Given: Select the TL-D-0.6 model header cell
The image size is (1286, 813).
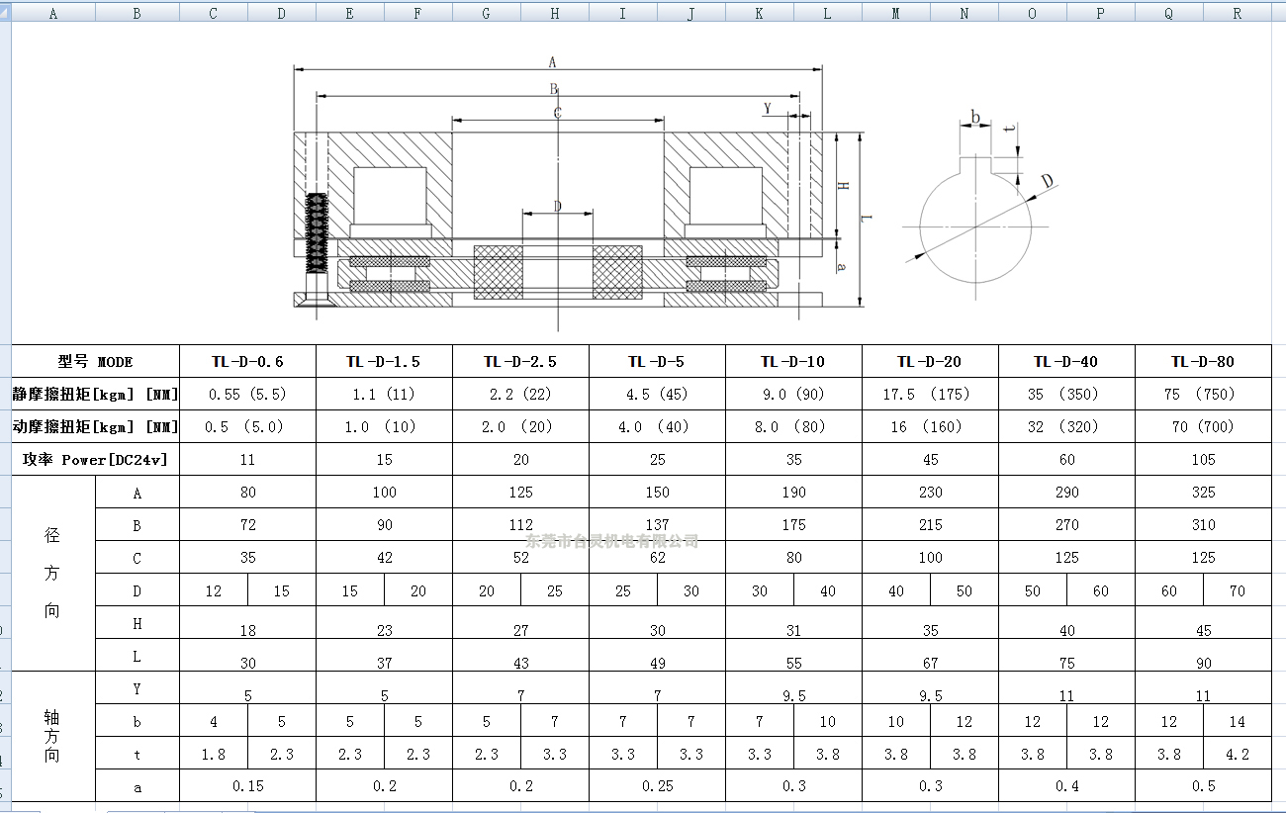Looking at the screenshot, I should pos(247,361).
